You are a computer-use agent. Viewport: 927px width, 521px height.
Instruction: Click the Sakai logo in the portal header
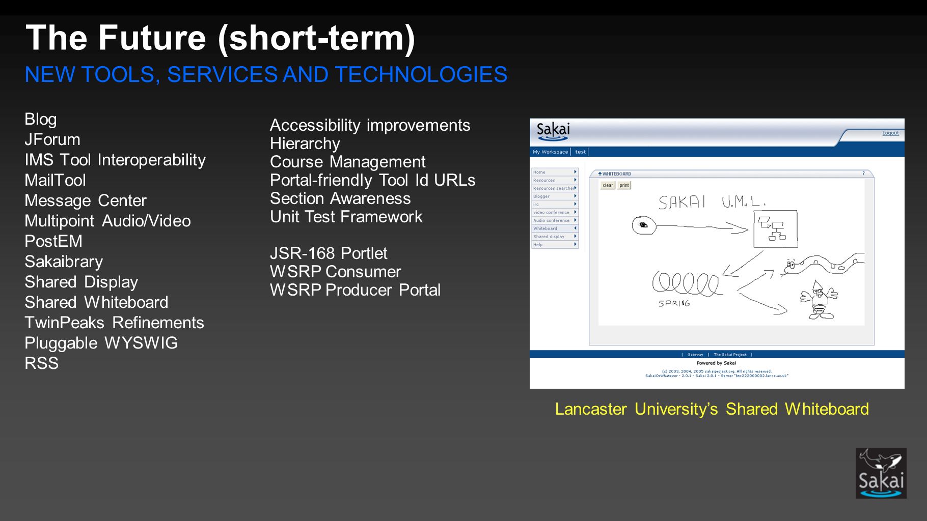553,131
